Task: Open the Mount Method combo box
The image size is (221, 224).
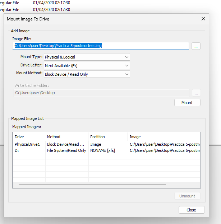Action: click(87, 74)
